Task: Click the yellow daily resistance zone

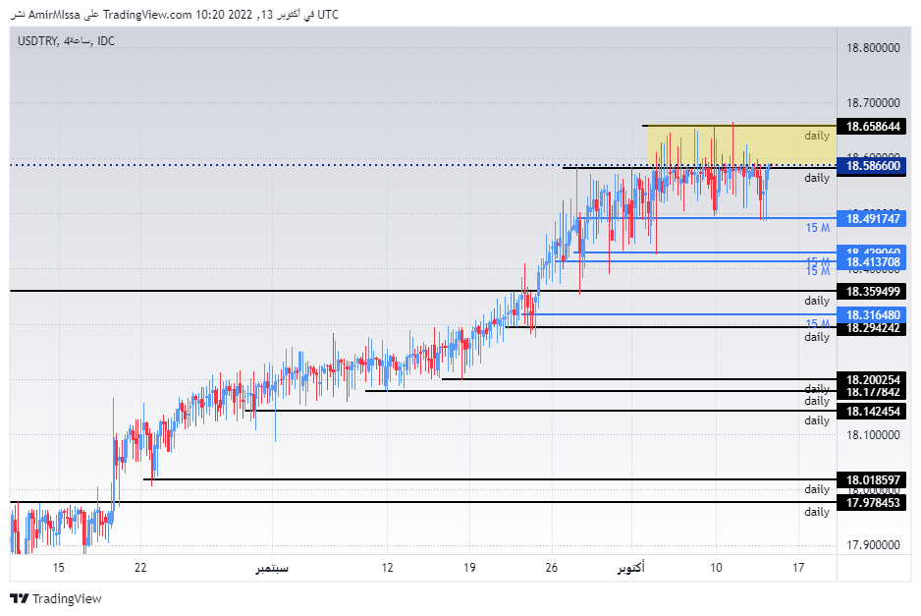Action: 741,145
